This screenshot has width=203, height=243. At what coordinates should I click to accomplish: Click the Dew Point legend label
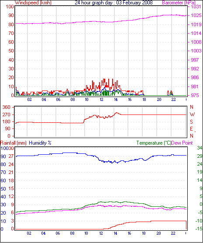coord(182,143)
